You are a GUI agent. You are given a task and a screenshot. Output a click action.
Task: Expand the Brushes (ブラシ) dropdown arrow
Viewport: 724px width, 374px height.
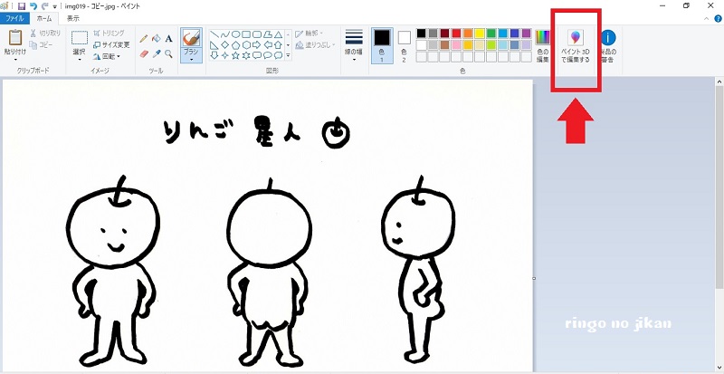point(191,59)
